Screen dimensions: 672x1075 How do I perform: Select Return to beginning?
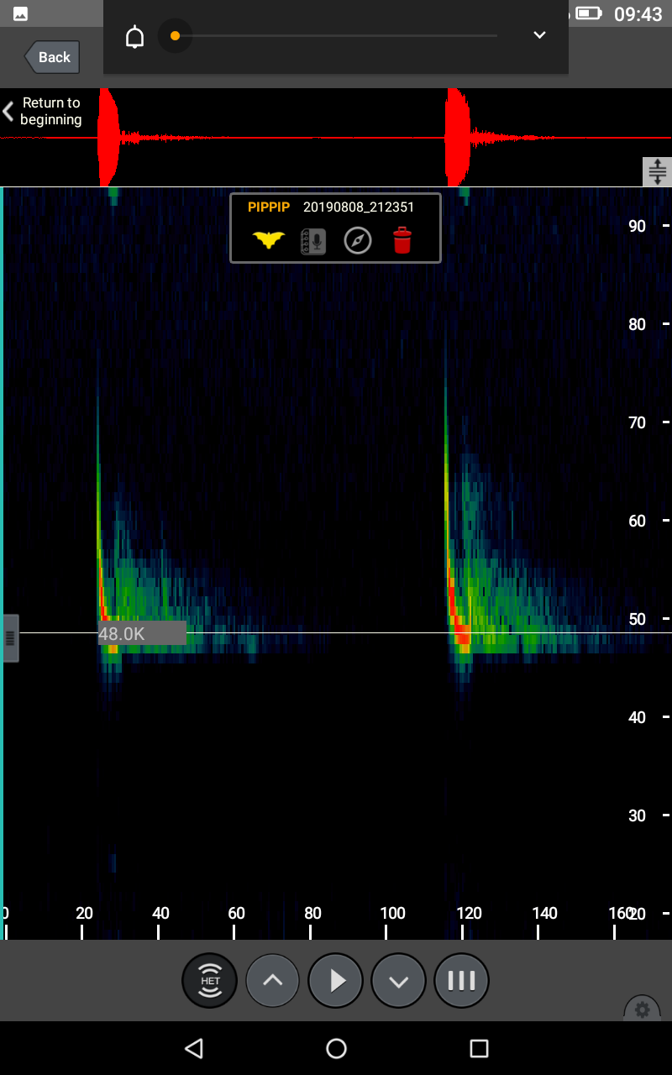44,111
